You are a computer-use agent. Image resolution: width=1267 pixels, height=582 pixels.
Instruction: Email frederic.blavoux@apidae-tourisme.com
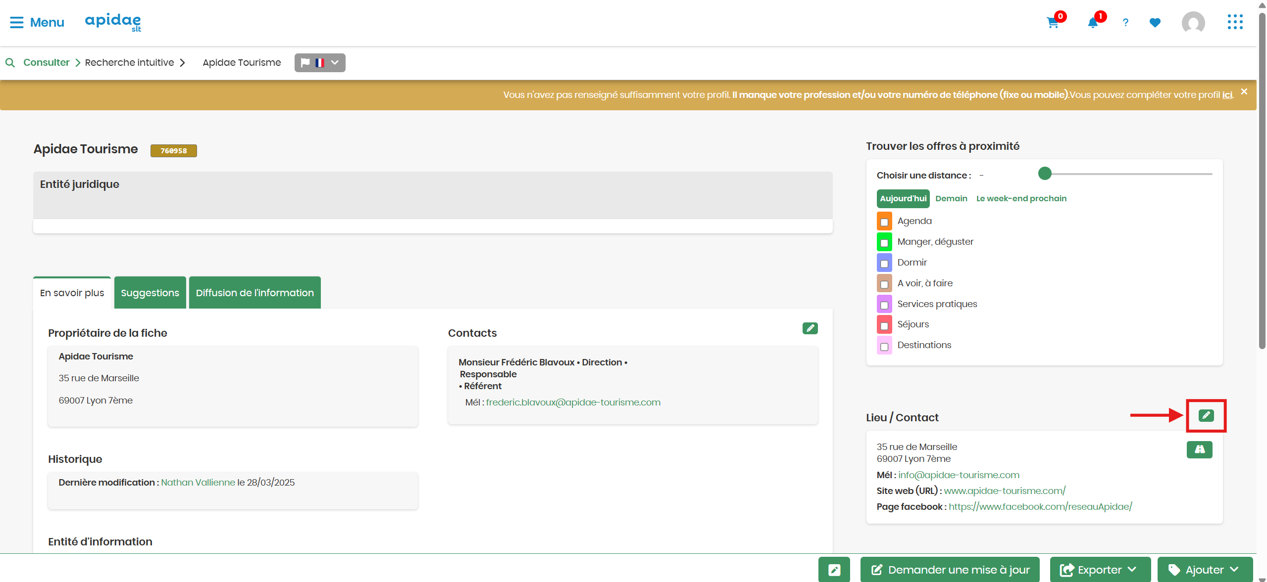[573, 403]
